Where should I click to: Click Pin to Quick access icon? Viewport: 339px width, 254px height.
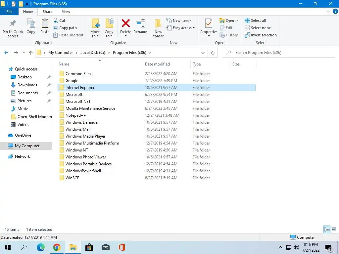(x=13, y=23)
